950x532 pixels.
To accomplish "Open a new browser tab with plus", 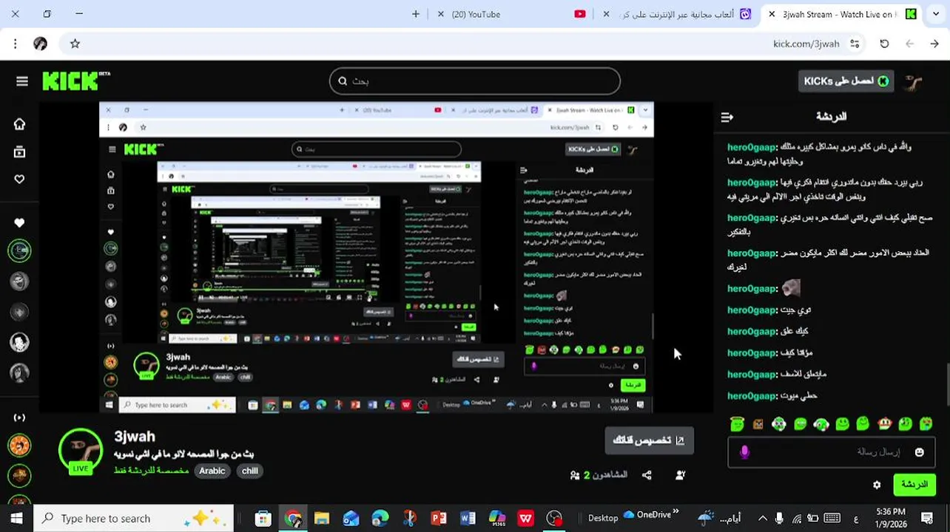I will point(416,14).
